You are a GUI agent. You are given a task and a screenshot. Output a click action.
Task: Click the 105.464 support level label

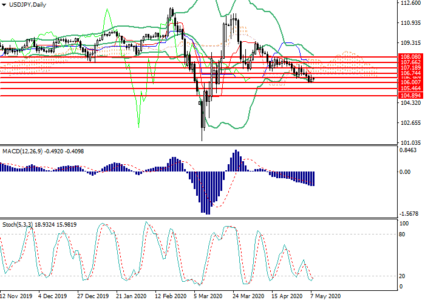click(x=411, y=88)
